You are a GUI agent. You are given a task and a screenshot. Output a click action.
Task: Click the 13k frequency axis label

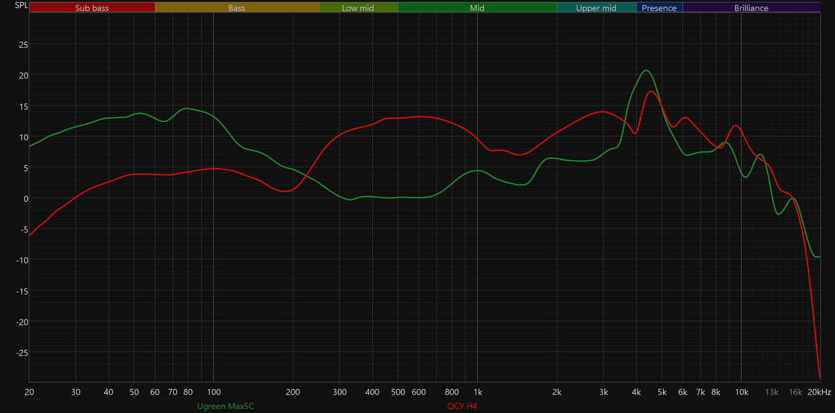(x=772, y=392)
